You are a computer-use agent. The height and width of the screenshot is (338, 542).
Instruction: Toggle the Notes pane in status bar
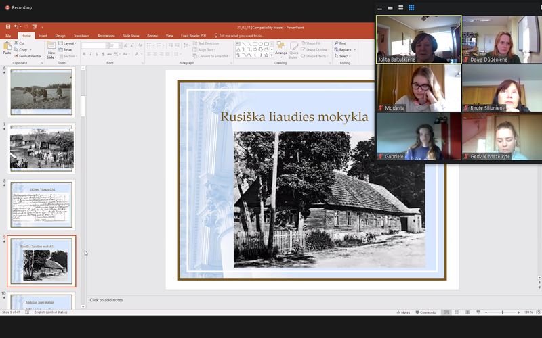tap(402, 312)
